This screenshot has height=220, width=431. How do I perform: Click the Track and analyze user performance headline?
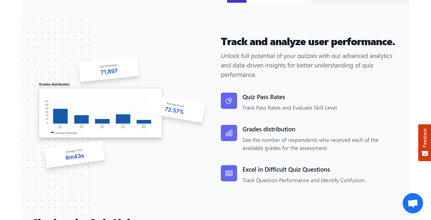click(308, 42)
